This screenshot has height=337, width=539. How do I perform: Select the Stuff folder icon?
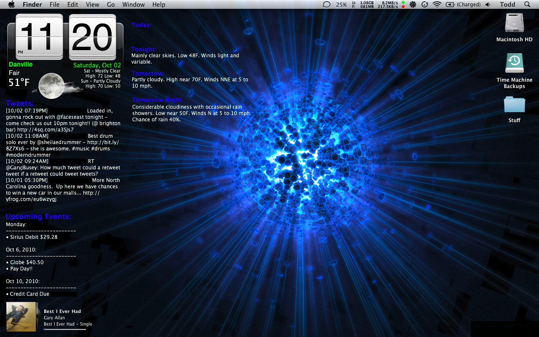[514, 104]
